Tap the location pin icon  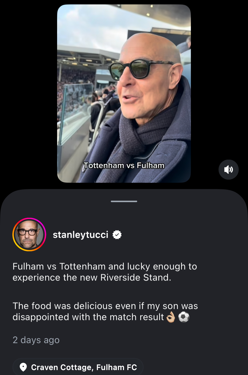(x=23, y=367)
